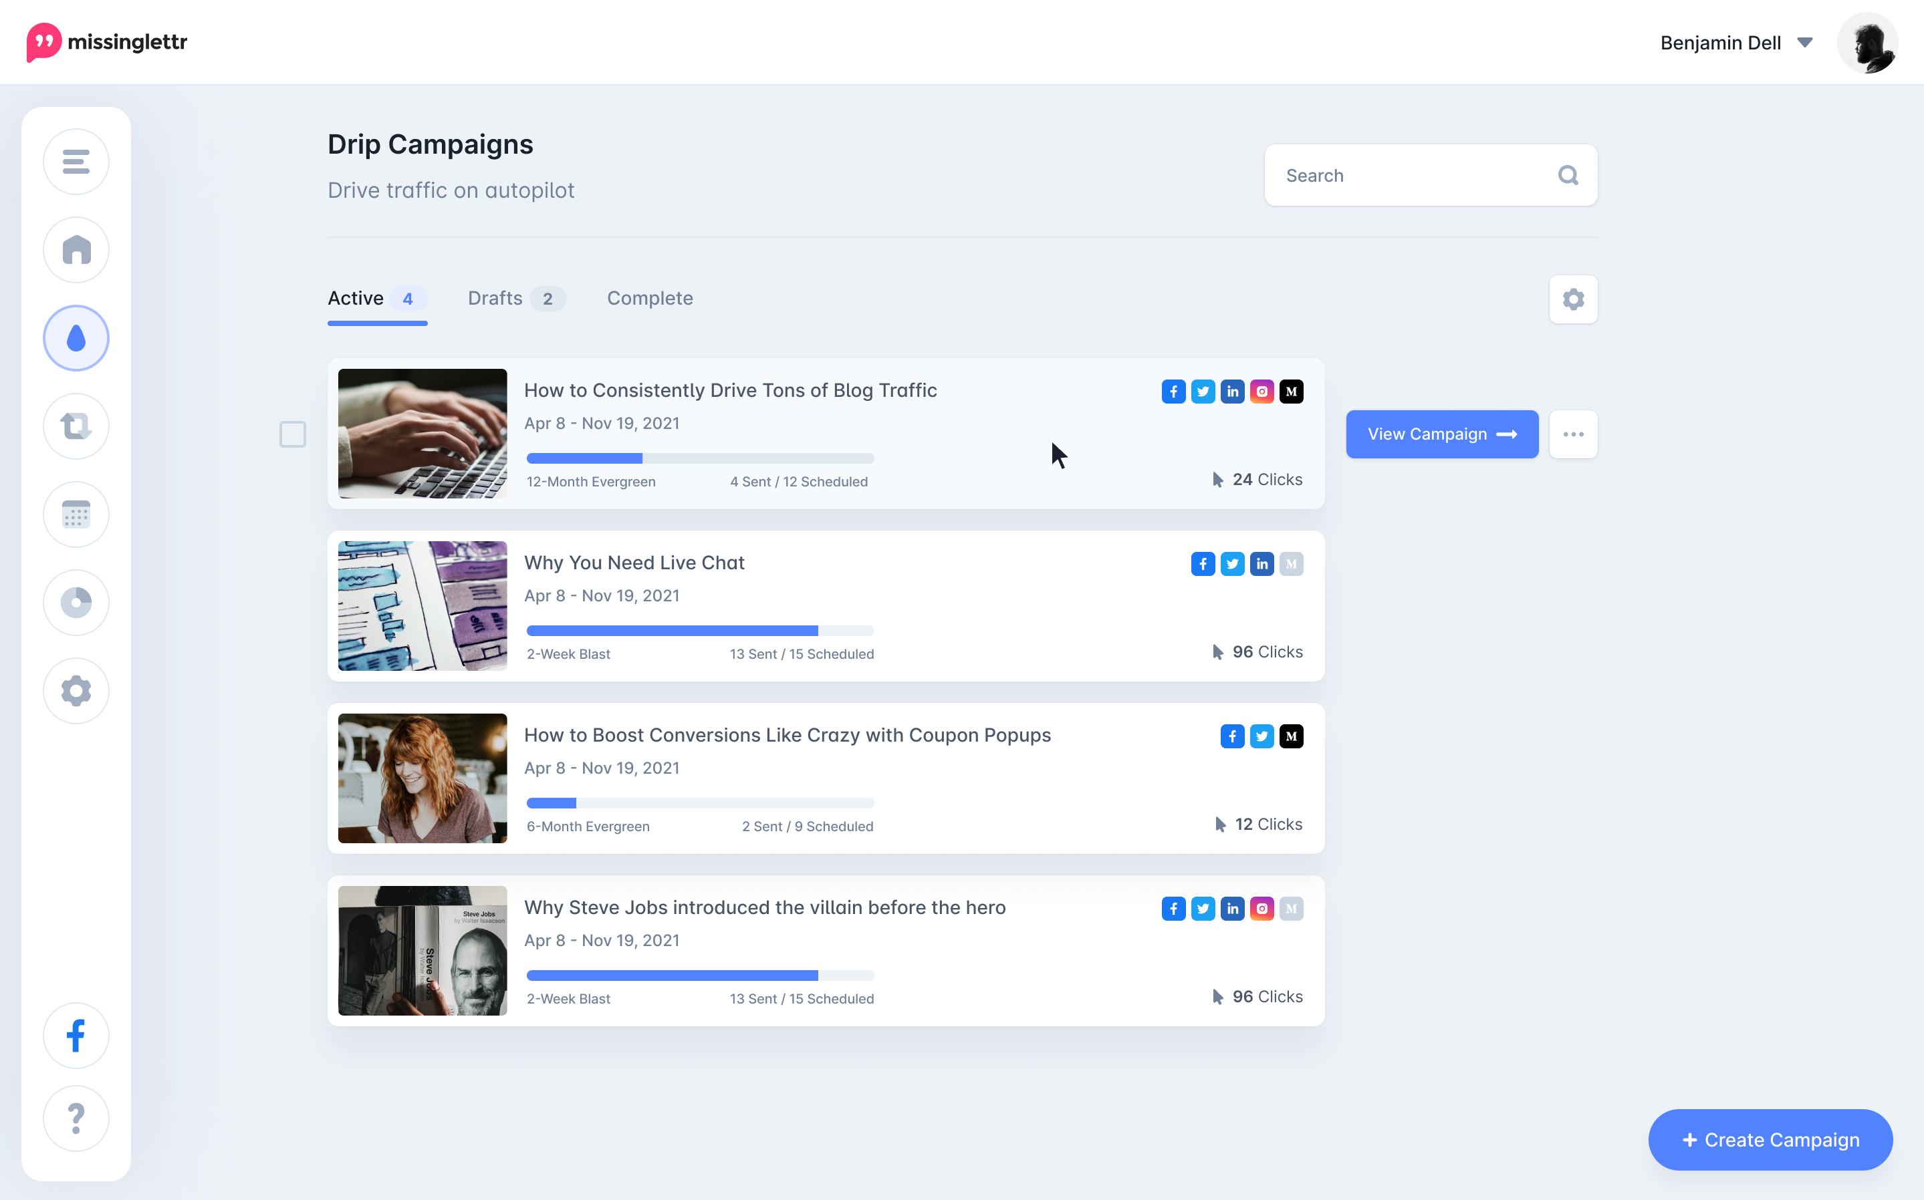
Task: Go to the Home dashboard icon
Action: tap(76, 250)
